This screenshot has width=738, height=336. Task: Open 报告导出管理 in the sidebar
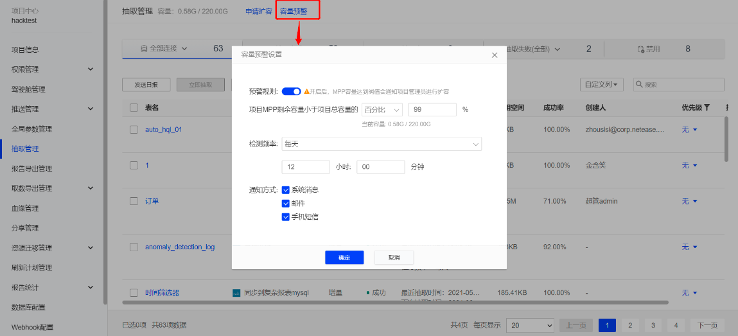pos(32,169)
